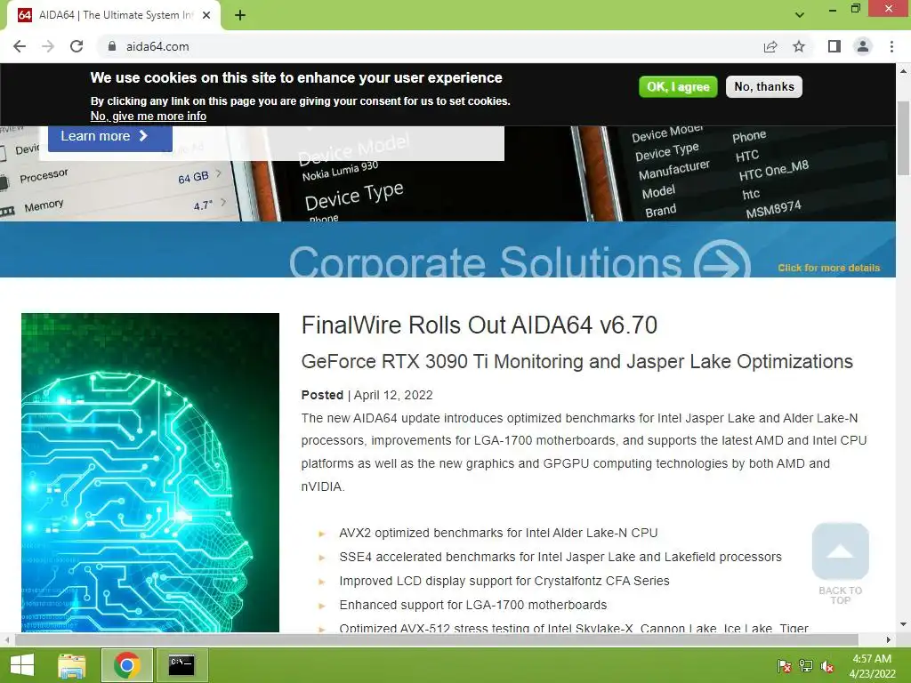
Task: Open the Command Prompt taskbar icon
Action: pyautogui.click(x=181, y=665)
